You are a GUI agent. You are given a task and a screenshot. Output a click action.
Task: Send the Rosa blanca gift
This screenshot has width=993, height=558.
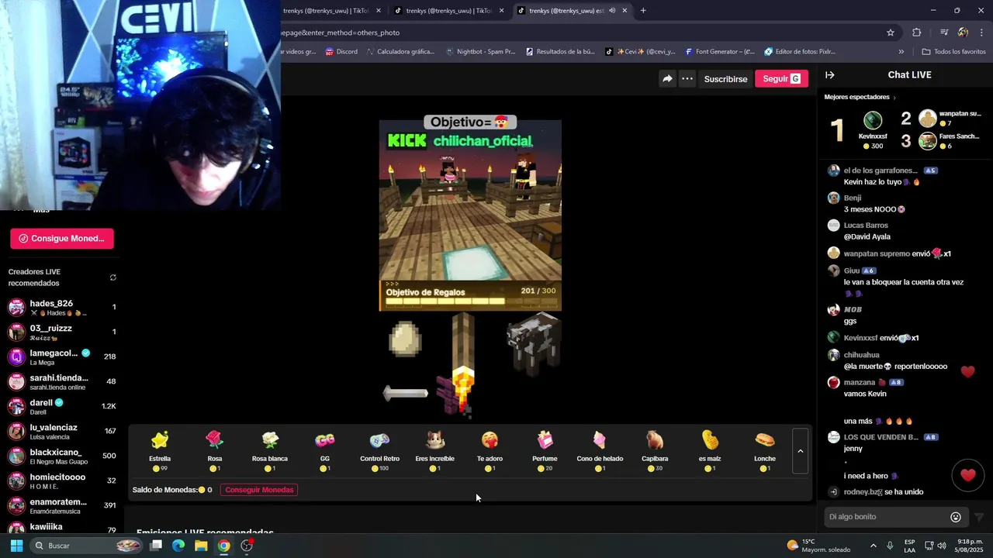tap(270, 451)
